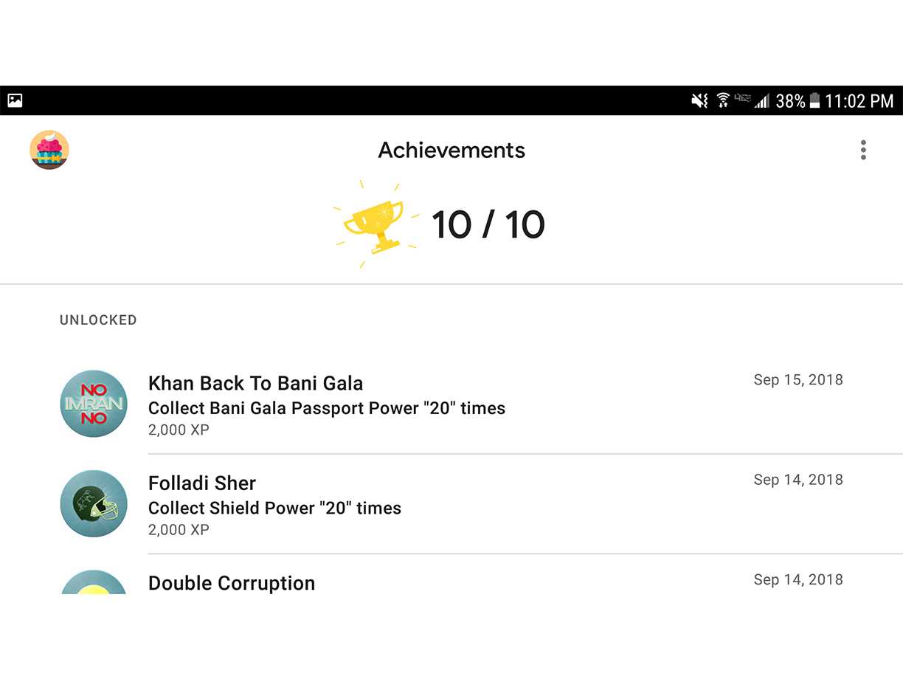903x679 pixels.
Task: Tap the gold trophy icon
Action: pyautogui.click(x=376, y=224)
